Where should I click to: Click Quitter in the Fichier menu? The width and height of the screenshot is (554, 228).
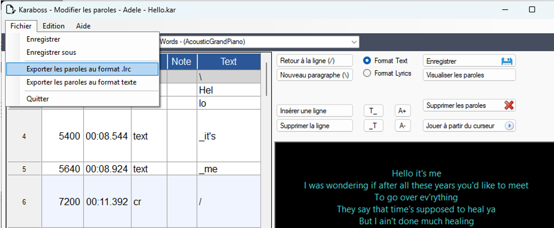(38, 99)
